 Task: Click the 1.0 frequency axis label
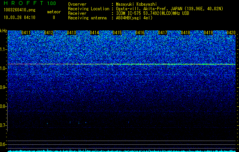click(x=3, y=69)
